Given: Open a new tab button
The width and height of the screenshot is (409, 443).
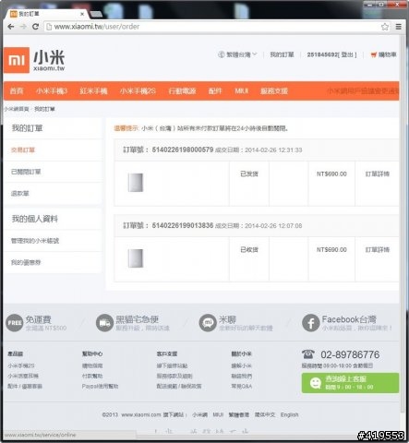Looking at the screenshot, I should 96,14.
